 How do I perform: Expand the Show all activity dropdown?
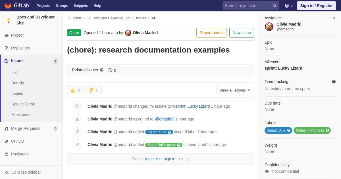pos(235,90)
